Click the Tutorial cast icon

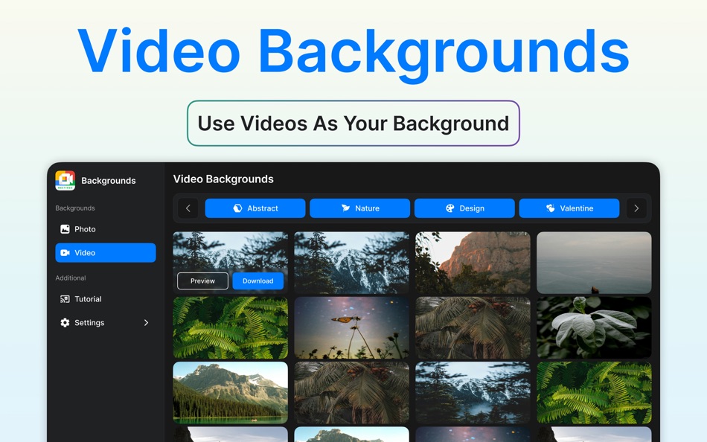click(65, 299)
